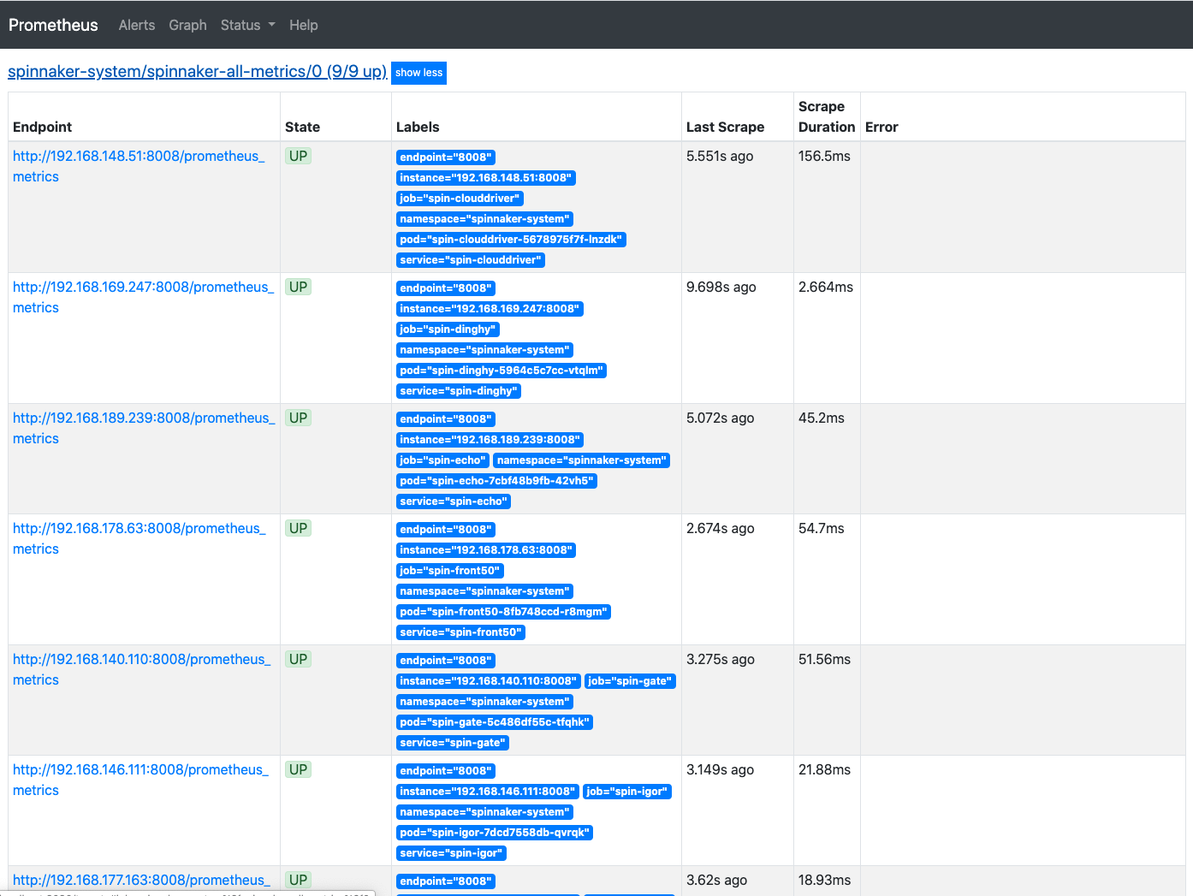Open endpoint 192.168.169.247:8008 metrics link
Screen dimensions: 1193x896
coord(143,297)
